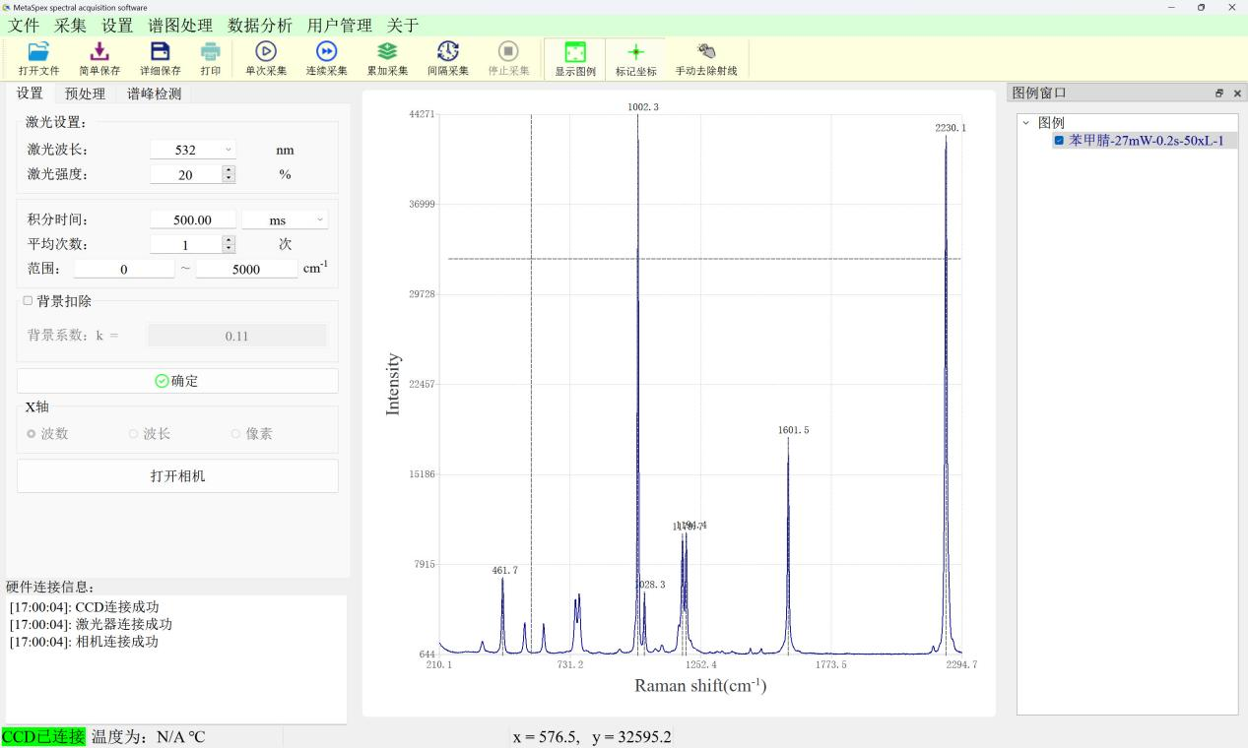Float the 图例窗口 legend panel
1248x748 pixels.
pyautogui.click(x=1219, y=93)
